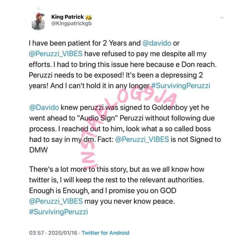Screen dimensions: 247x247
Task: Click the 03:57 timestamp
Action: [x=36, y=233]
